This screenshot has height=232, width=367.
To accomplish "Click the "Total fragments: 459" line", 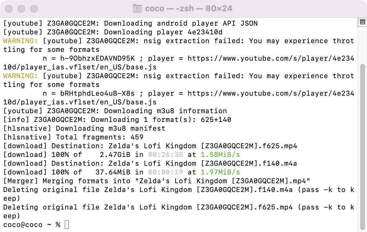I will coord(99,137).
